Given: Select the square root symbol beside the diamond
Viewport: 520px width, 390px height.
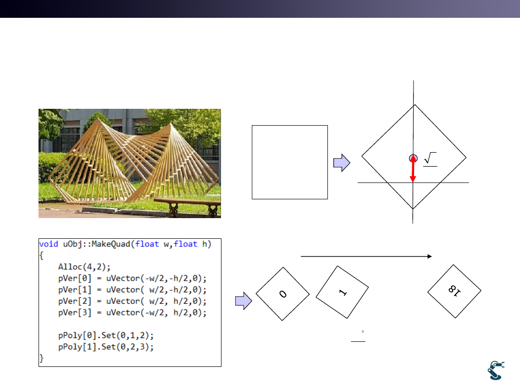Looking at the screenshot, I should [430, 159].
